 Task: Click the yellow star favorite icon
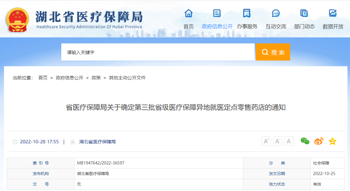tap(332, 141)
